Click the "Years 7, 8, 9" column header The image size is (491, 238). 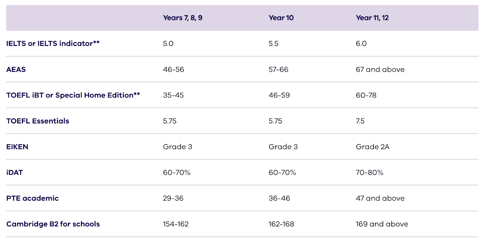pyautogui.click(x=183, y=18)
